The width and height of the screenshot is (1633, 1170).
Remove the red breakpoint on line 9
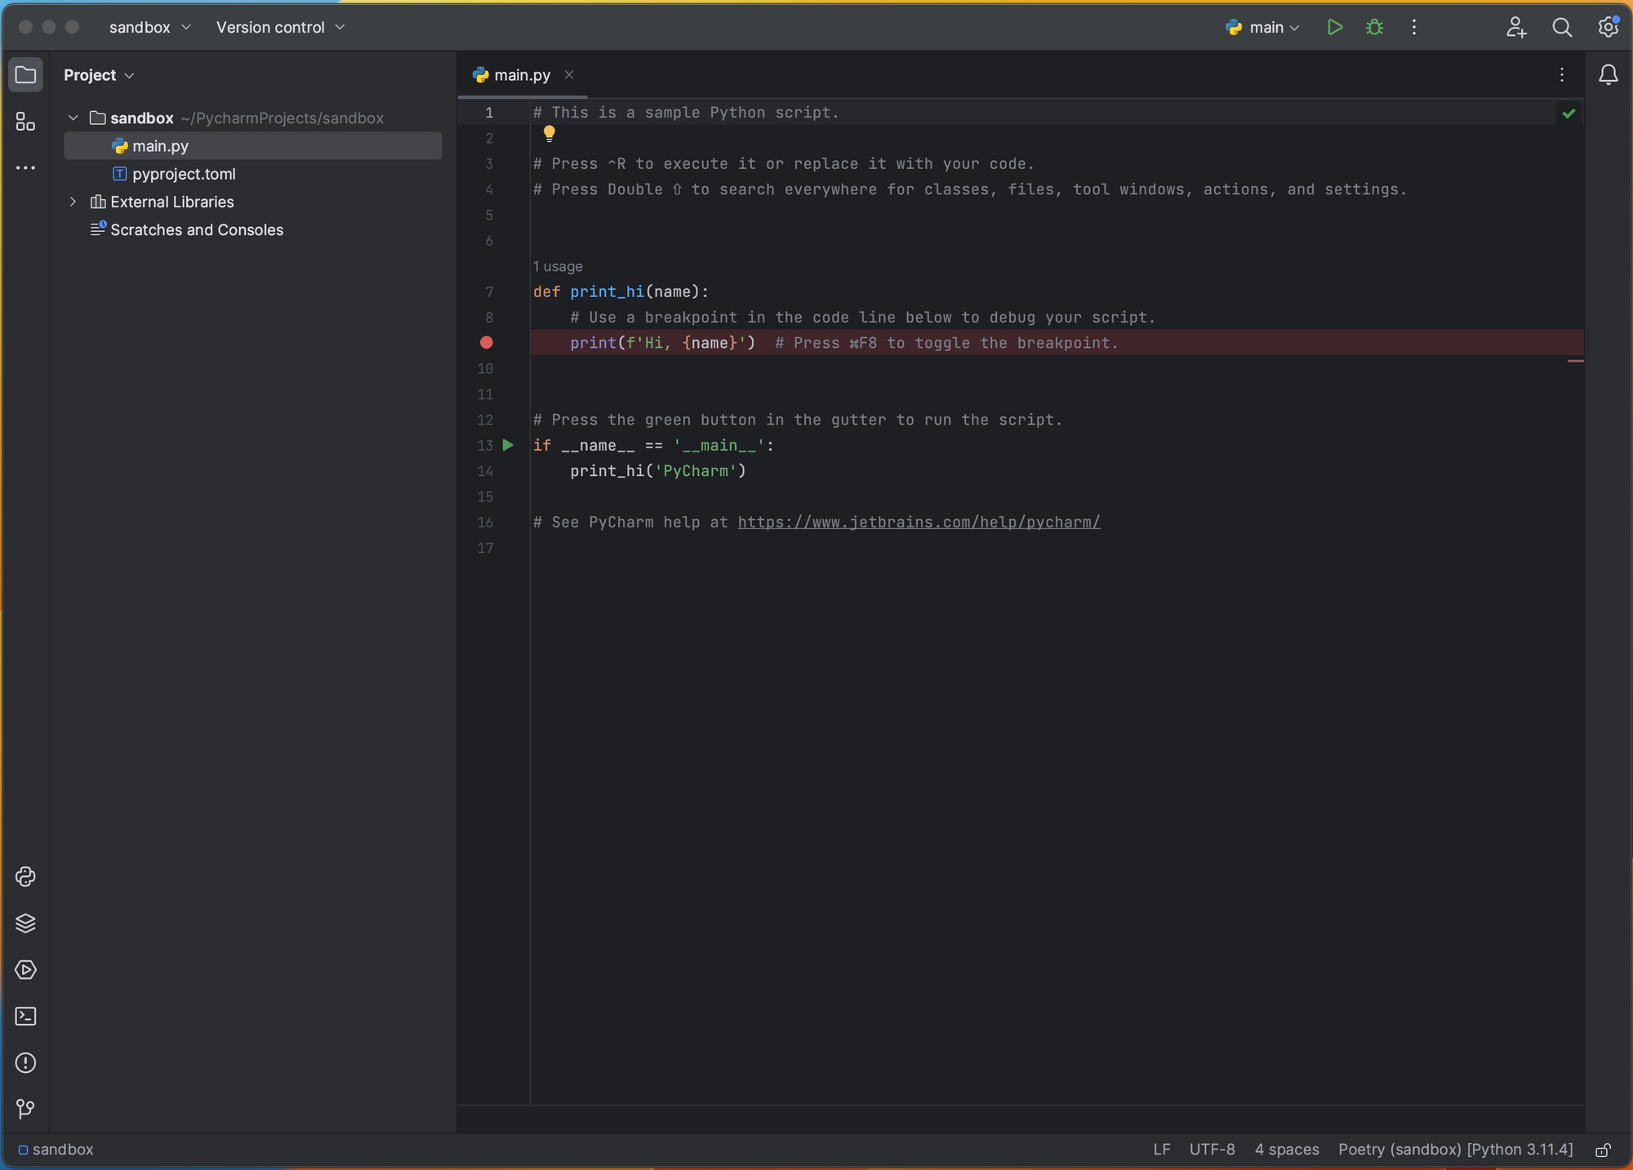pyautogui.click(x=487, y=343)
